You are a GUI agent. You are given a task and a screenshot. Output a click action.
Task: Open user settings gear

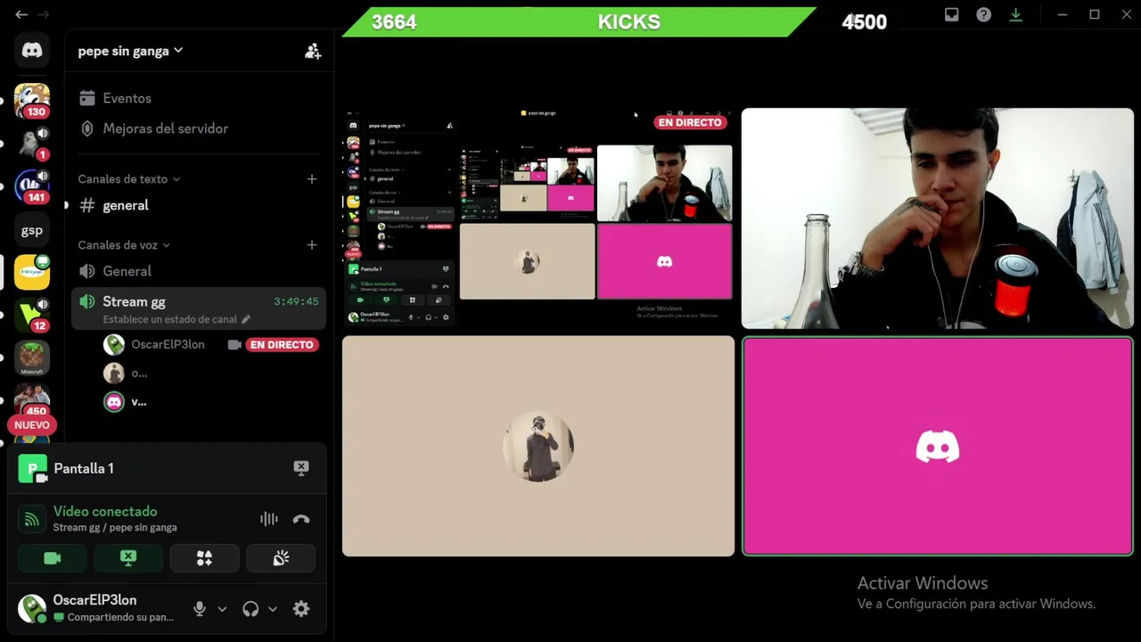coord(301,609)
